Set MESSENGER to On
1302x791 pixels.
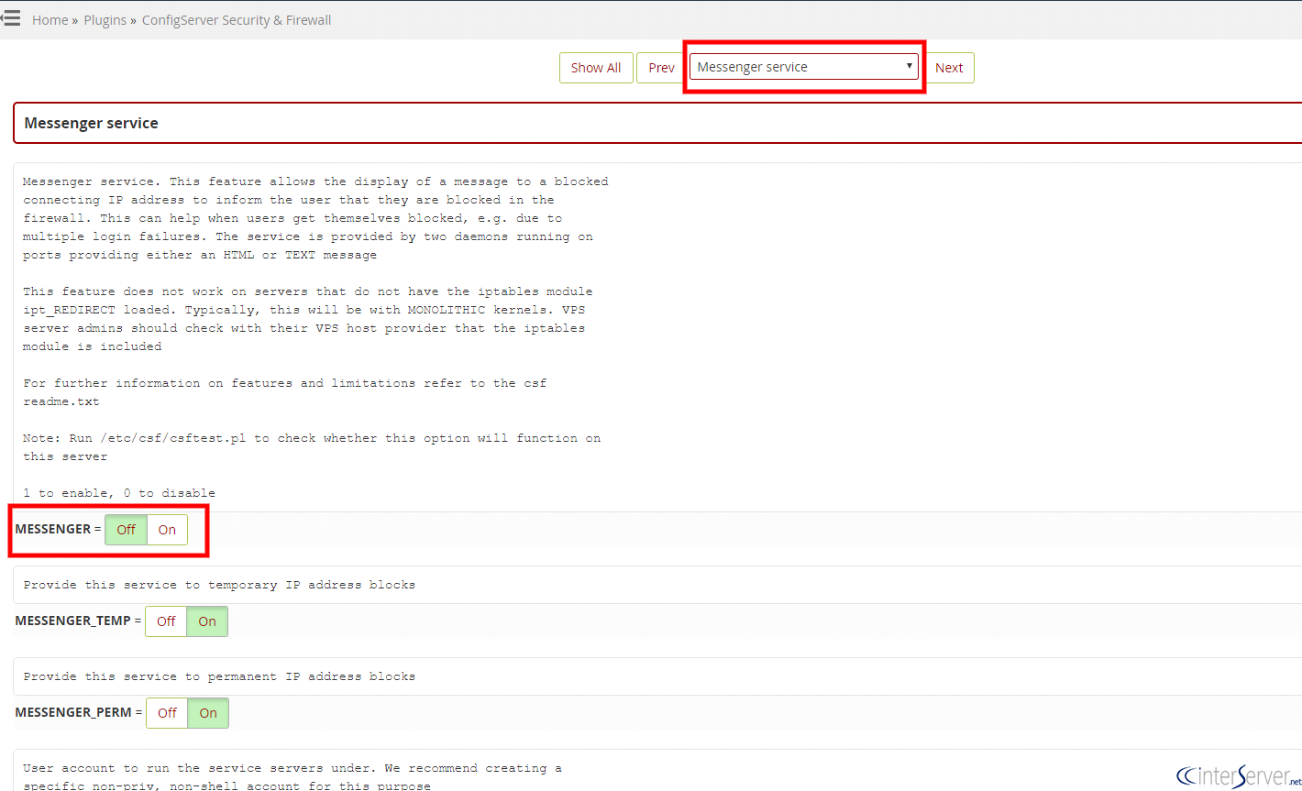point(167,530)
